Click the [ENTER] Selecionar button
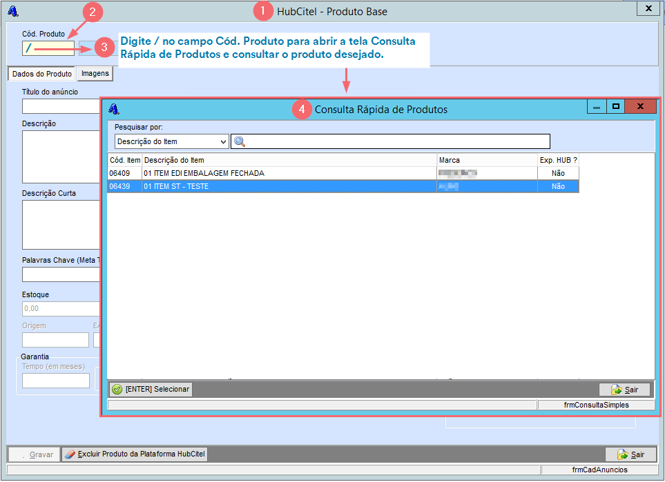 [151, 389]
